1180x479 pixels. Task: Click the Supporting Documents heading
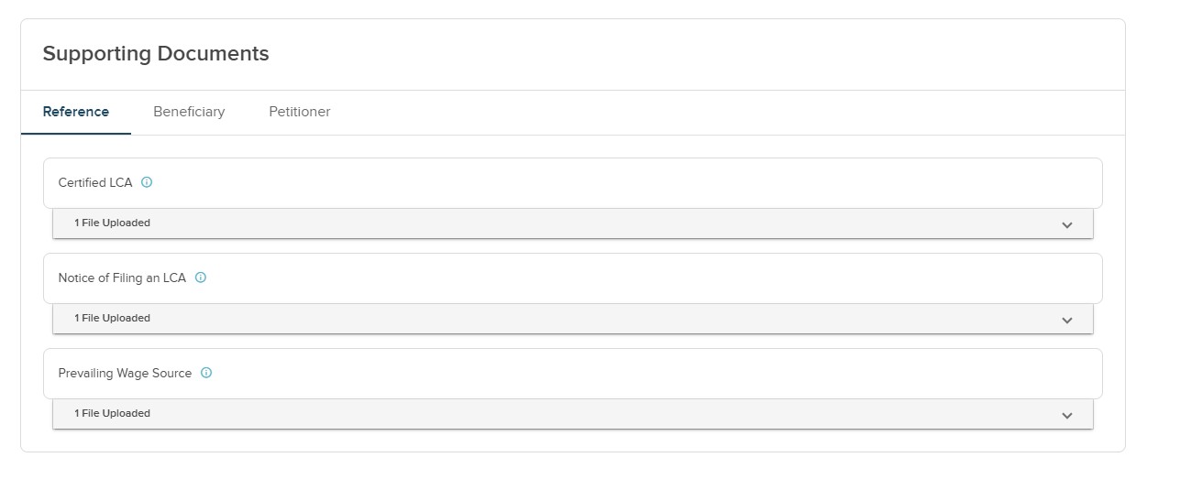(x=156, y=53)
